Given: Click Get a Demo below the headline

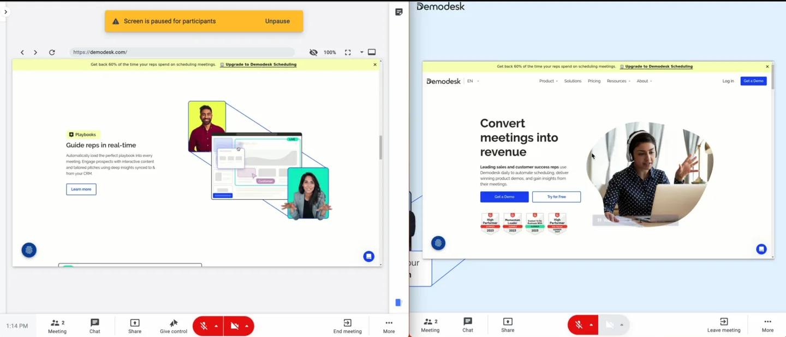Looking at the screenshot, I should (x=504, y=197).
